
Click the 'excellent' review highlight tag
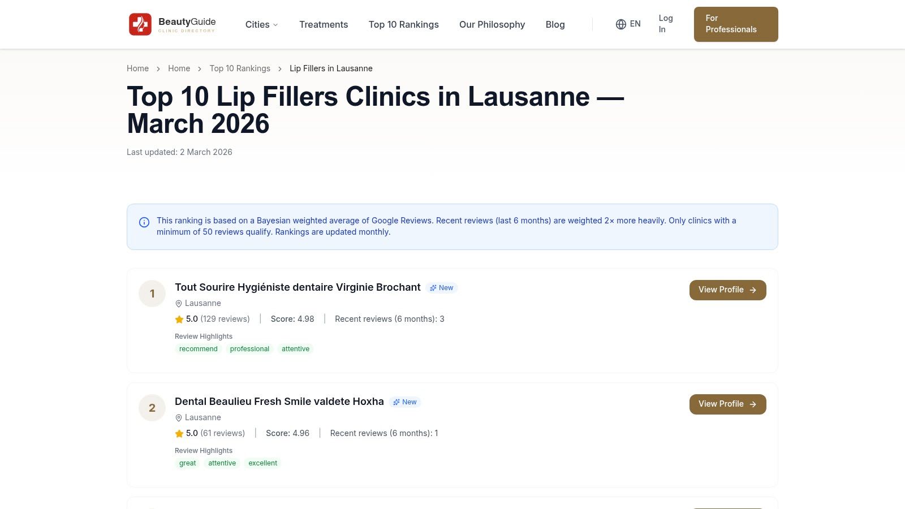click(x=263, y=463)
